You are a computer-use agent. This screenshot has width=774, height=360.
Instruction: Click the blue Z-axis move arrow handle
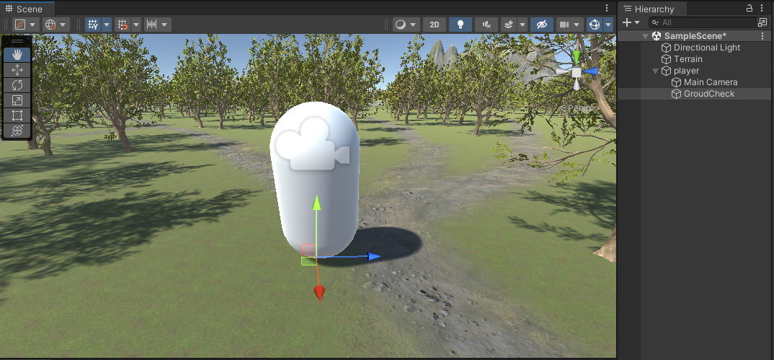click(x=375, y=256)
